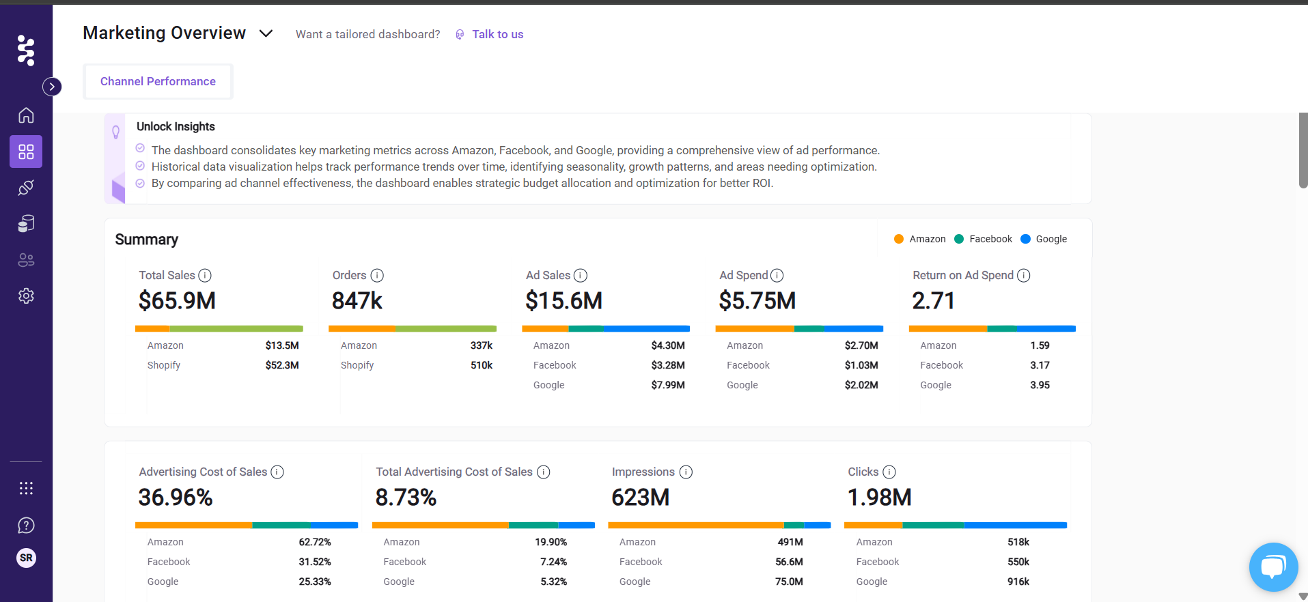This screenshot has height=602, width=1308.
Task: Click the Total Sales info icon
Action: click(205, 275)
